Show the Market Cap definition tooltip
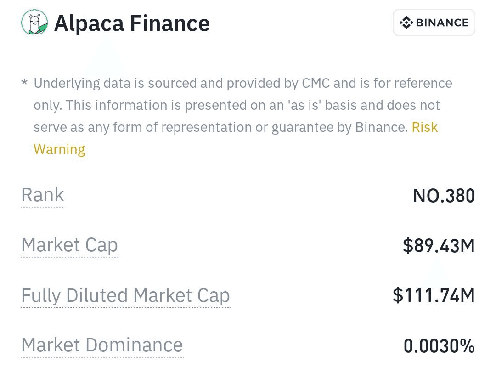Image resolution: width=496 pixels, height=373 pixels. (x=69, y=245)
